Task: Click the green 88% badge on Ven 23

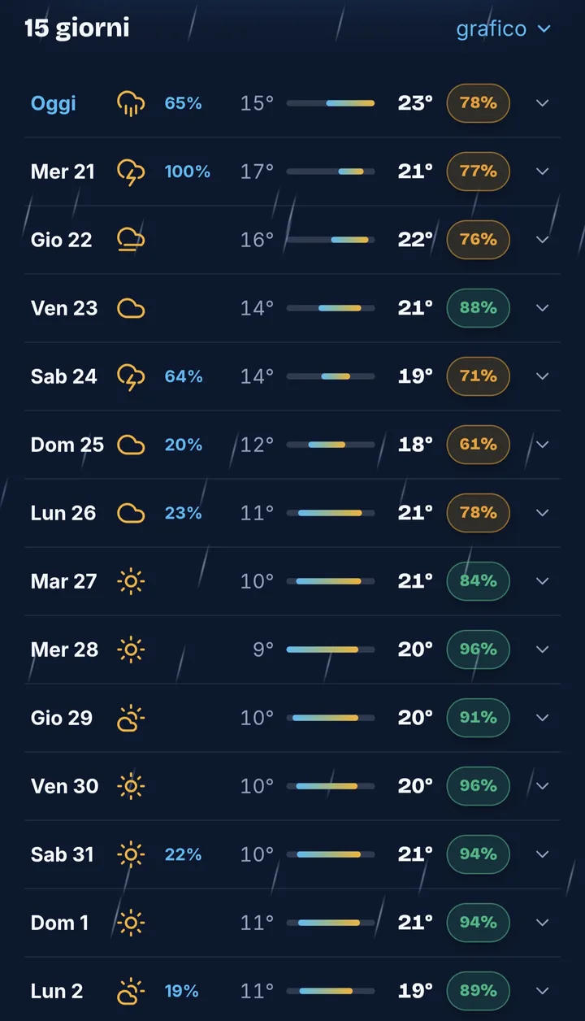Action: 478,308
